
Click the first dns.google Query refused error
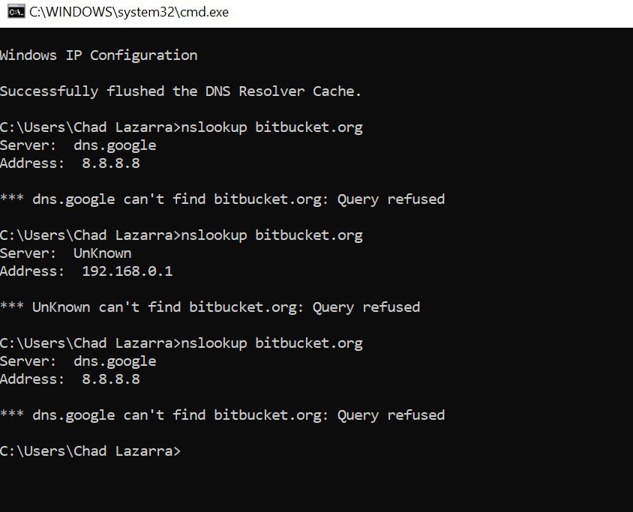click(223, 199)
